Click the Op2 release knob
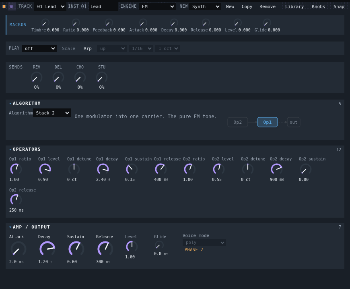This screenshot has height=289, width=350. pos(16,200)
